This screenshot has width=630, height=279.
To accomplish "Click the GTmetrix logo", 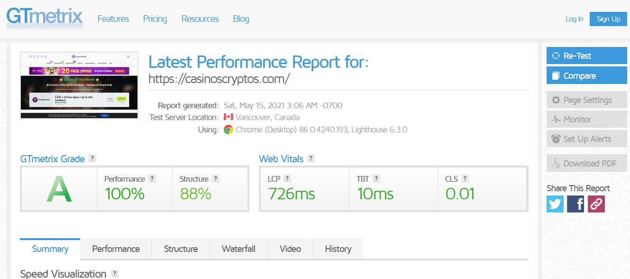I will (x=45, y=18).
